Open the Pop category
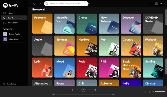This screenshot has height=97, width=167. click(109, 45)
